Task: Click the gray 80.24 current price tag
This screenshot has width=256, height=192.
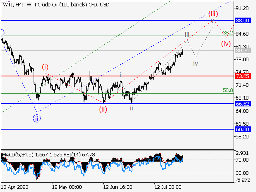Action: (242, 51)
